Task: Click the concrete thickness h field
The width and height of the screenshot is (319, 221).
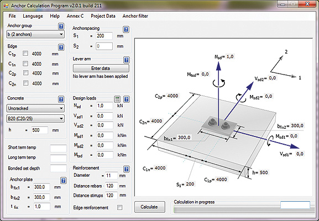Action: tap(40, 130)
